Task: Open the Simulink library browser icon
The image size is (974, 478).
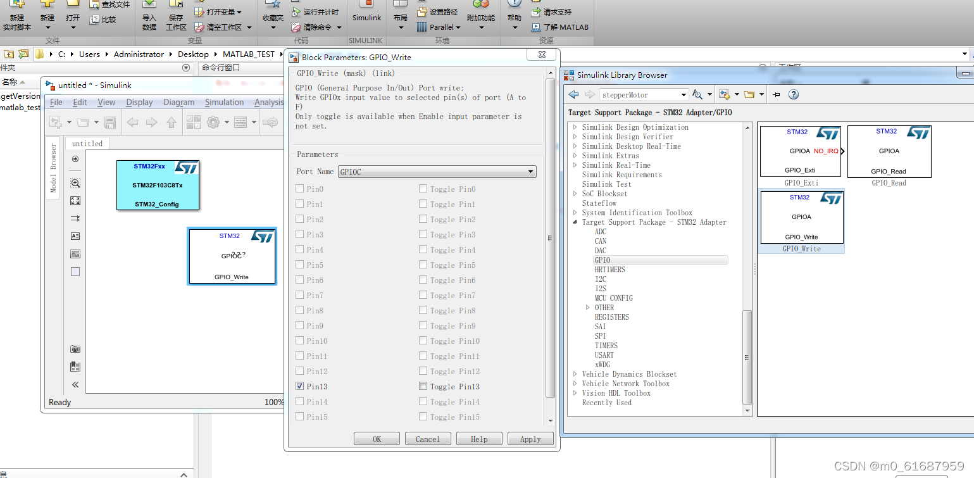Action: point(194,122)
